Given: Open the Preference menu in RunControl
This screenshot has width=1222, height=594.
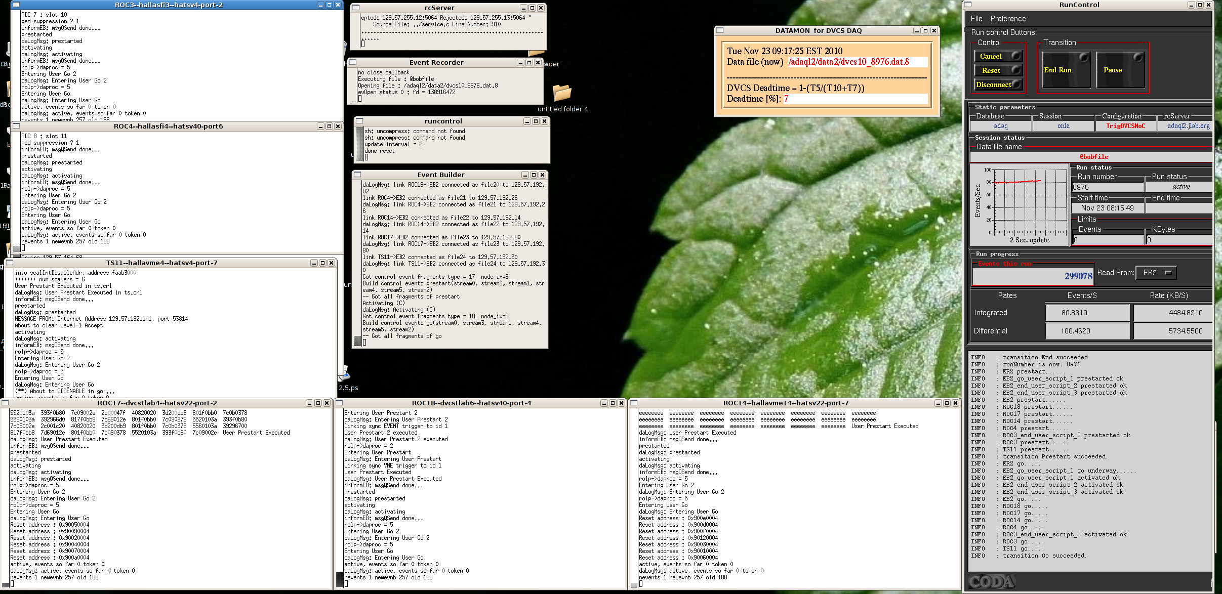Looking at the screenshot, I should tap(1008, 19).
